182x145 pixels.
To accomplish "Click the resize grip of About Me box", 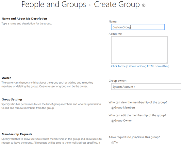I will pos(166,62).
